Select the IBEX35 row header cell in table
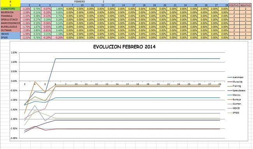The width and height of the screenshot is (253, 149). 10,34
